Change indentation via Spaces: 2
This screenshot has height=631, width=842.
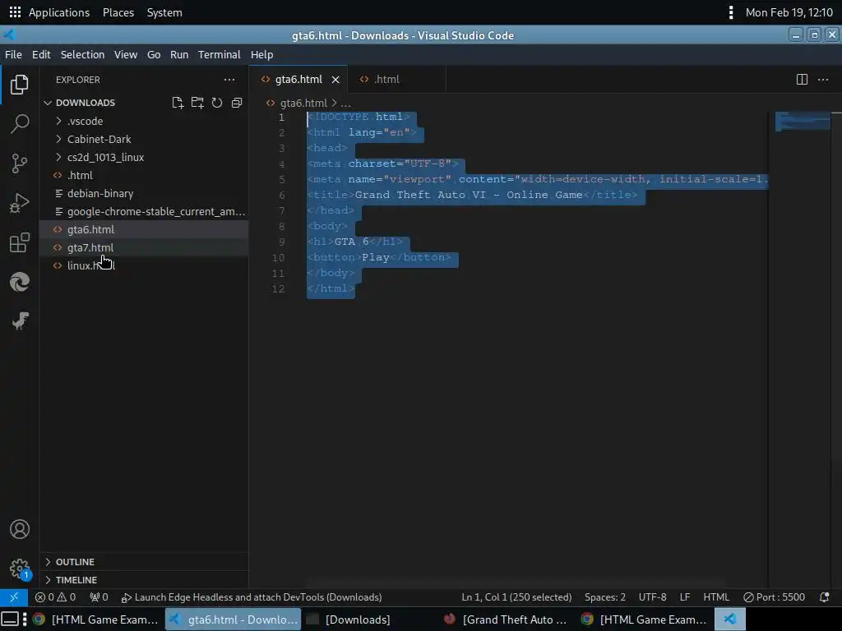point(604,597)
